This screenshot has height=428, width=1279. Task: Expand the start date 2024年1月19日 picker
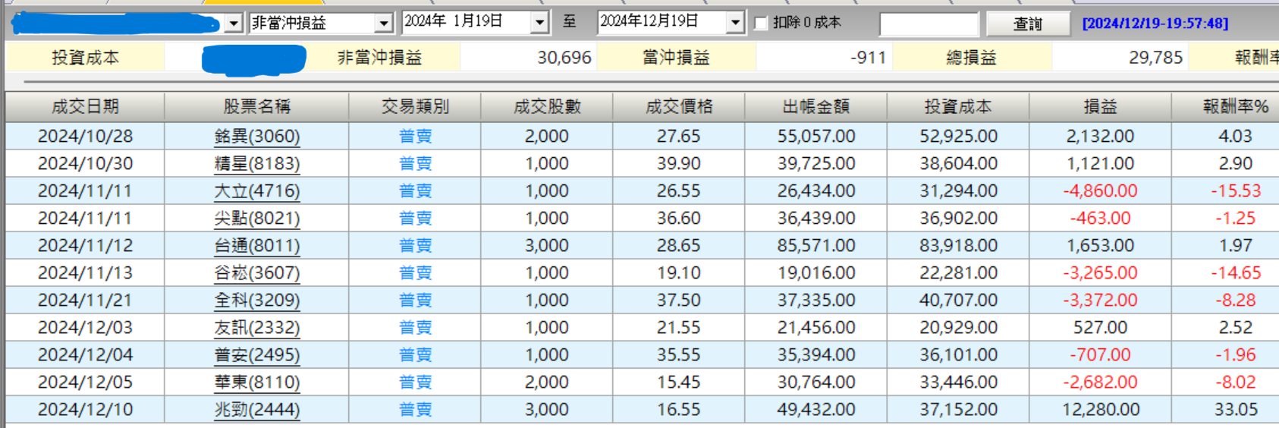click(x=539, y=23)
